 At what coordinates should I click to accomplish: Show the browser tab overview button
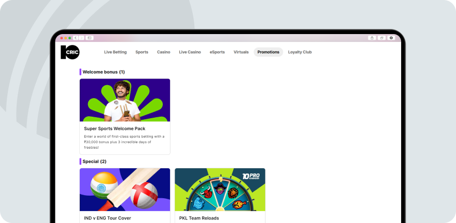[x=381, y=38]
